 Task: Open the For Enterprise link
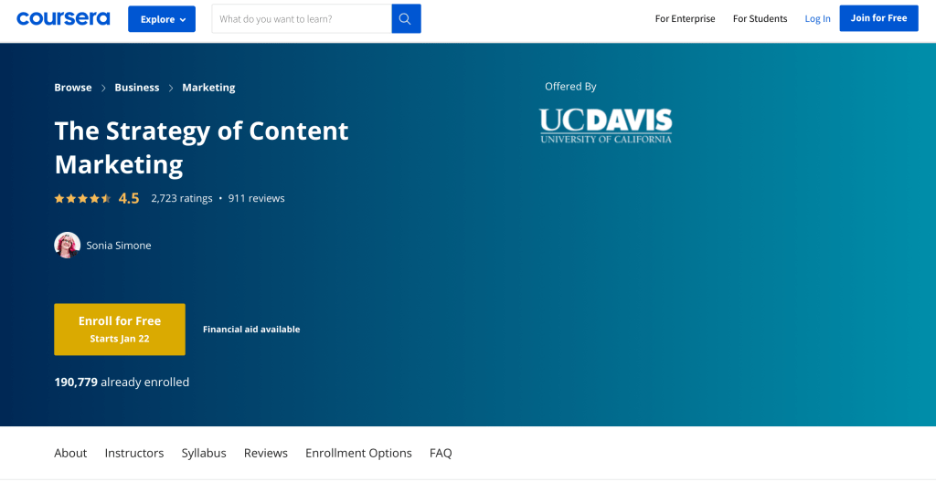coord(685,18)
